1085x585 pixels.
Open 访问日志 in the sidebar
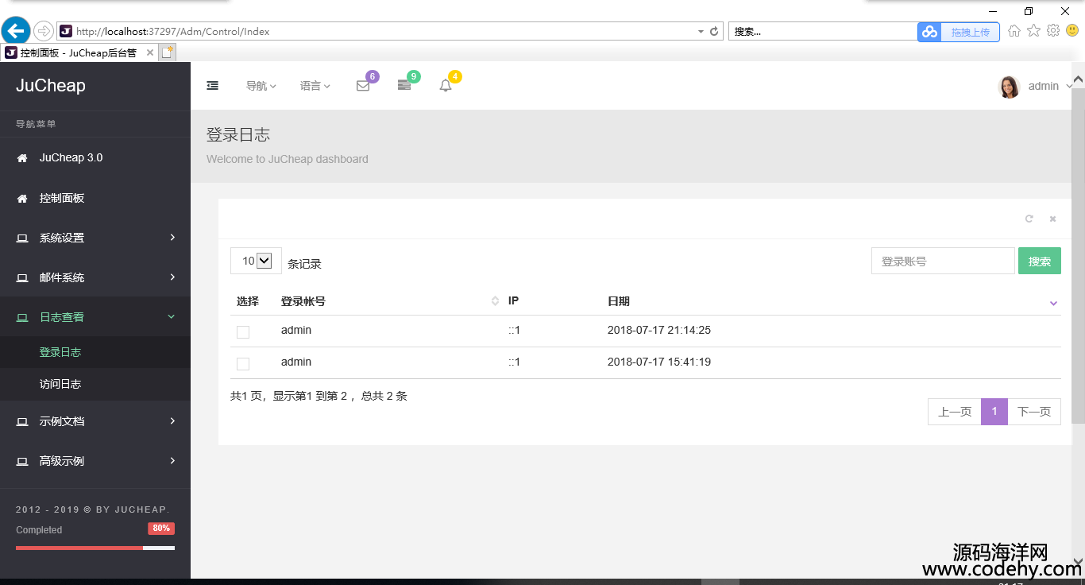click(x=60, y=384)
